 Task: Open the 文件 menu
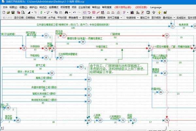point(5,7)
